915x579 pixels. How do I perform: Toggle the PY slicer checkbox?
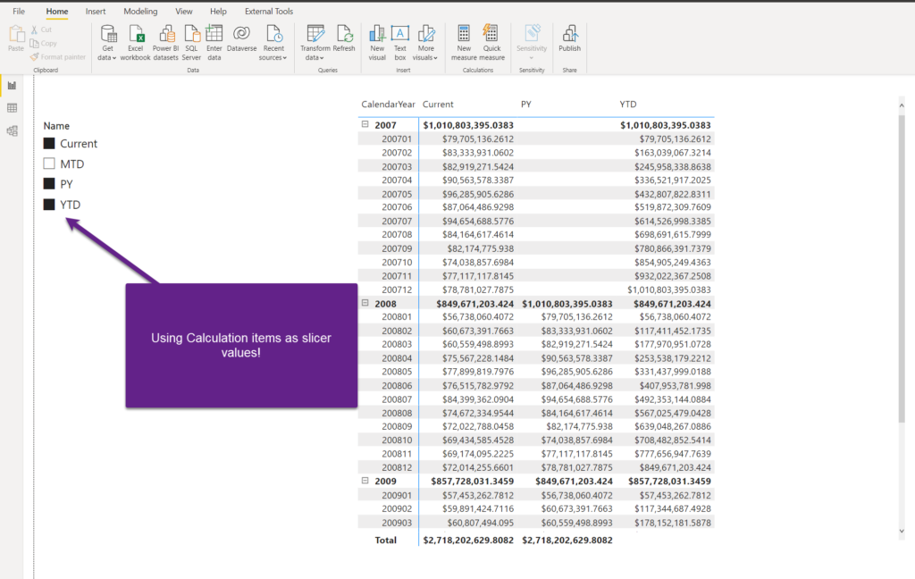click(x=49, y=184)
